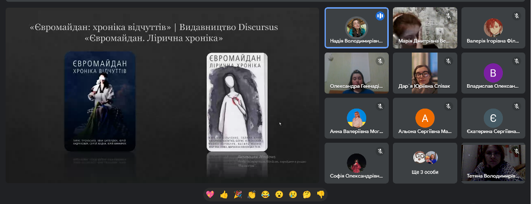Click 'Тетяна Володимирів...' name label
The image size is (532, 204).
(x=493, y=176)
